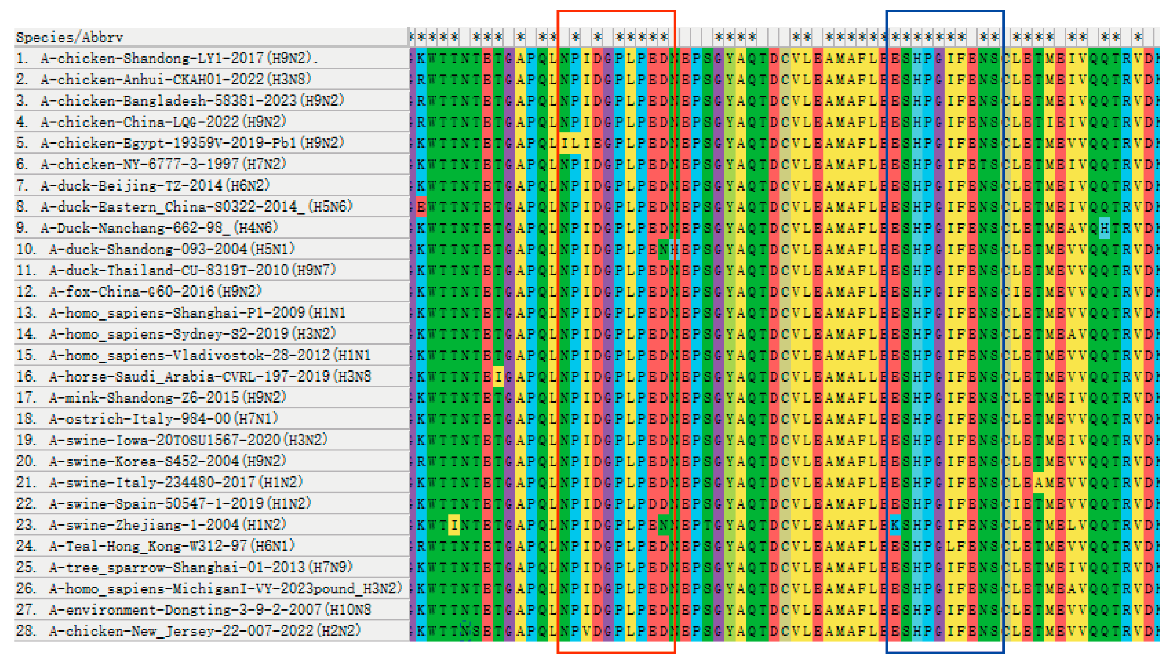Click A-swine-Korea-S452-2004 (H9N2) label
This screenshot has width=1172, height=664.
(167, 461)
